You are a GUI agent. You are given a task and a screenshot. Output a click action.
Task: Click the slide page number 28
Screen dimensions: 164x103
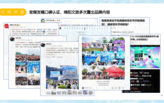point(161,95)
